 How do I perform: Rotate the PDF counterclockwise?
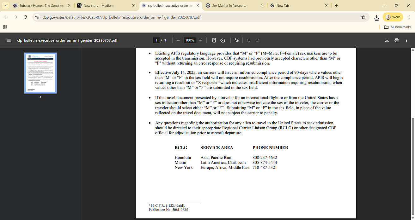(223, 40)
